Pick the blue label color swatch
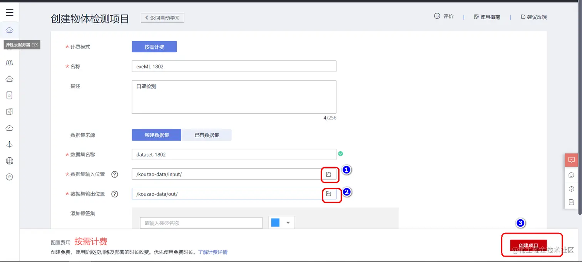The image size is (582, 262). 275,223
